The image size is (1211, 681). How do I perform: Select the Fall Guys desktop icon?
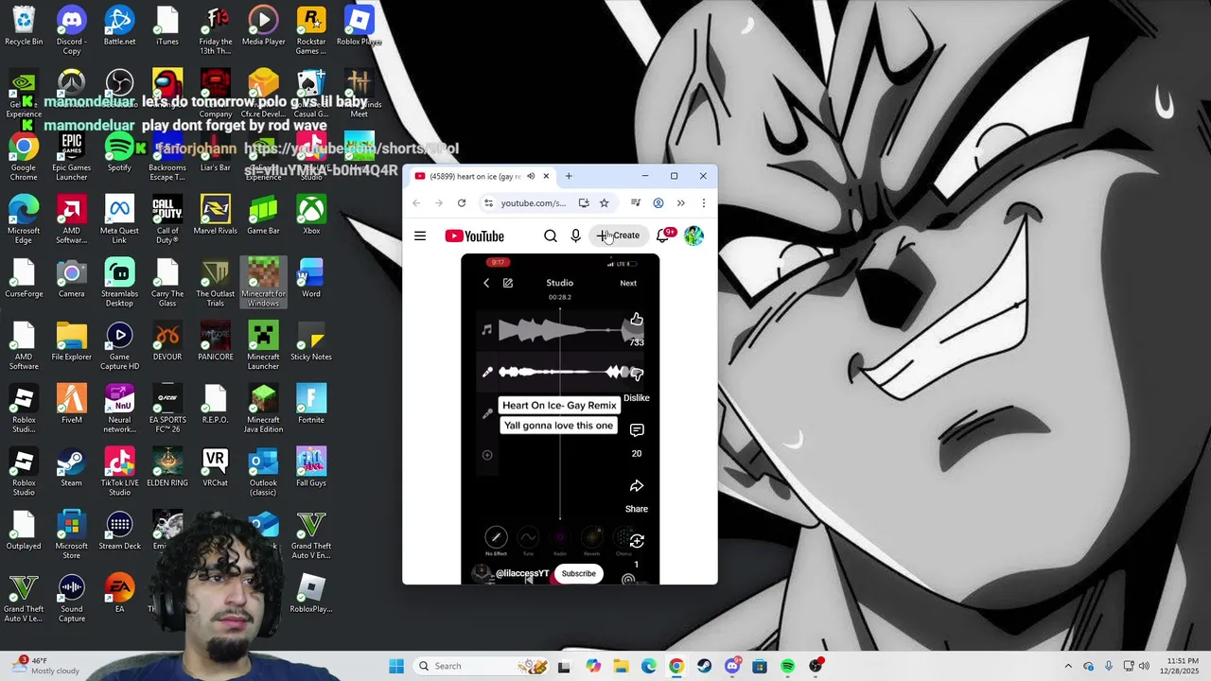tap(311, 468)
